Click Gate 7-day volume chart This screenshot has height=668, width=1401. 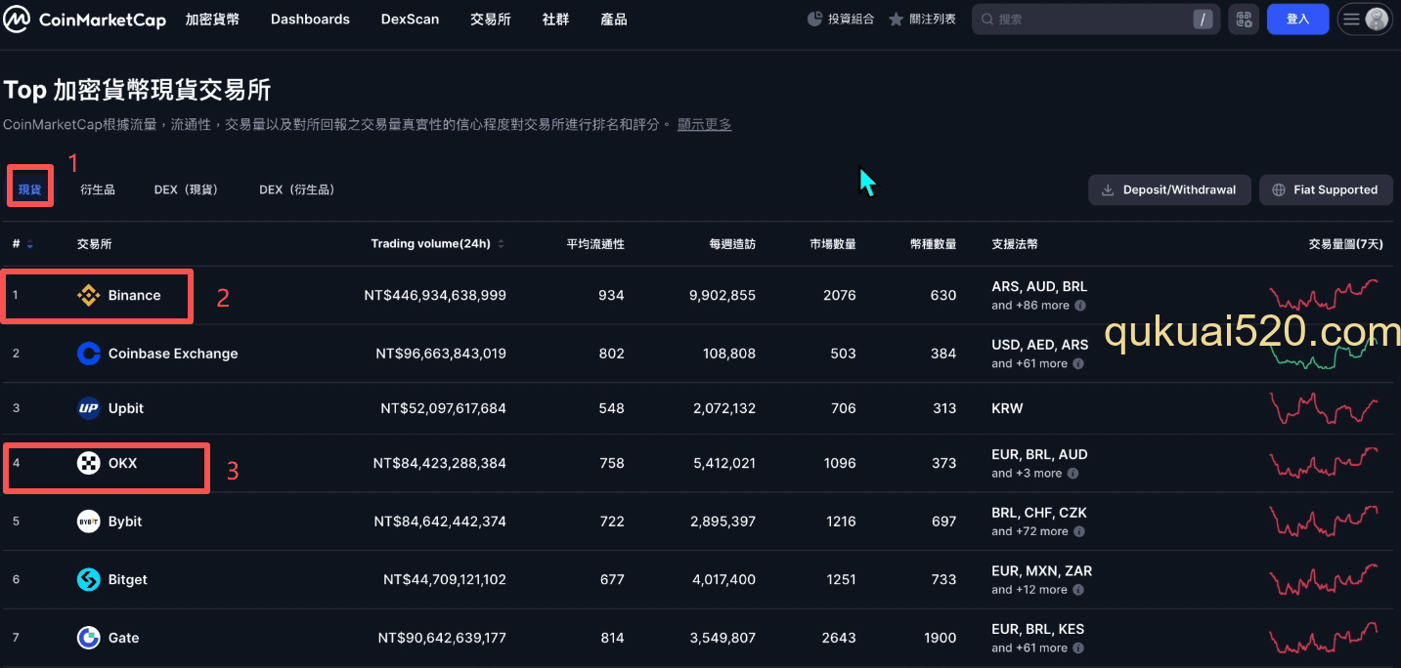point(1324,638)
